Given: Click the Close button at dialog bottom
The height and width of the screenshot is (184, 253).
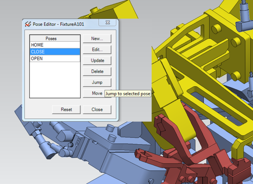Looking at the screenshot, I should (x=97, y=109).
